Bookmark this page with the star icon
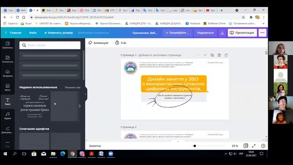 [243, 17]
